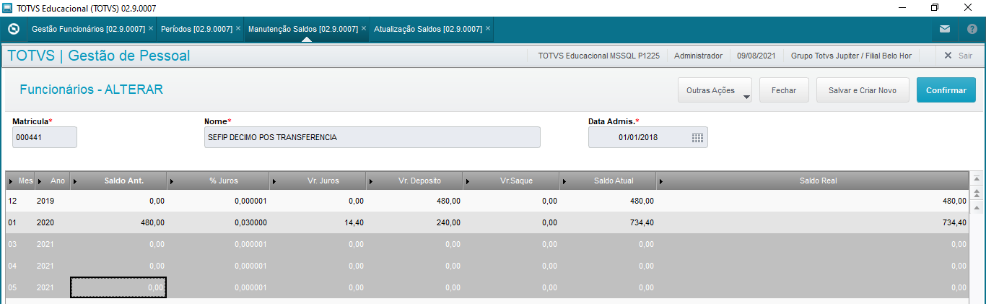Viewport: 986px width, 304px height.
Task: Sort by the Saldo Ant. column header
Action: 118,181
